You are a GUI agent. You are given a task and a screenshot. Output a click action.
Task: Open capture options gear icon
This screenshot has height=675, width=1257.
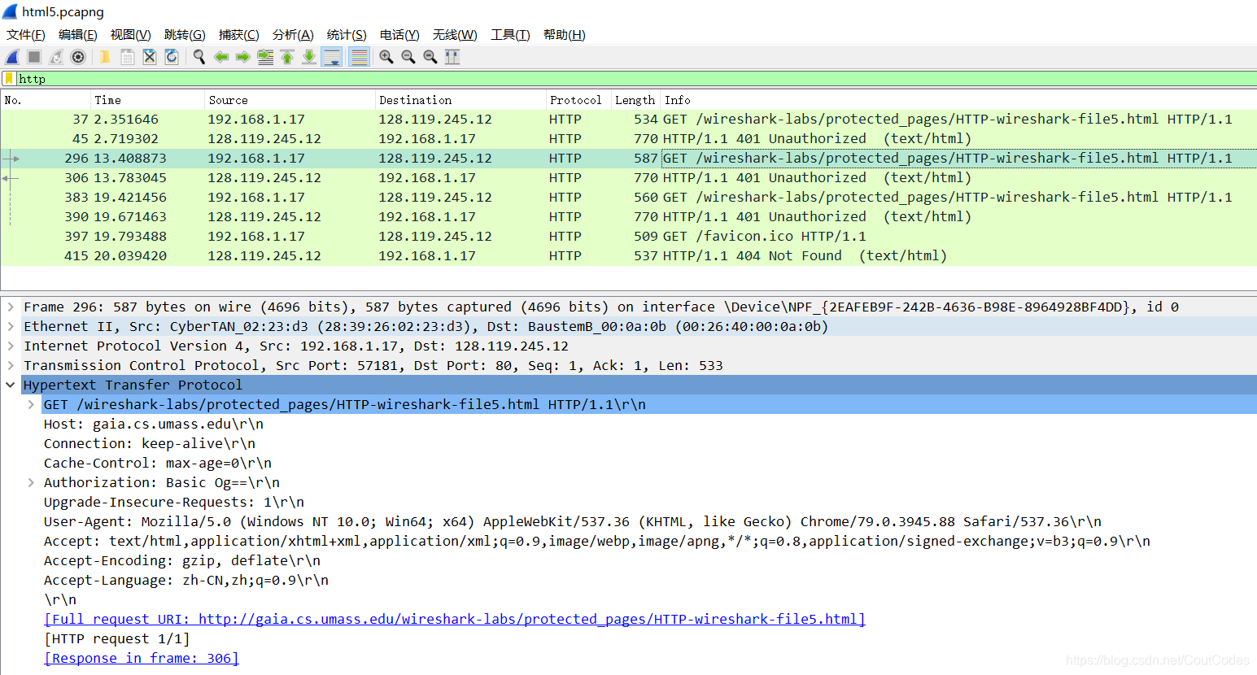point(78,57)
